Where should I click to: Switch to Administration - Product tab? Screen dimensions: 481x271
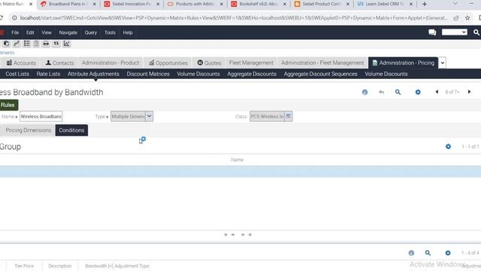(110, 62)
